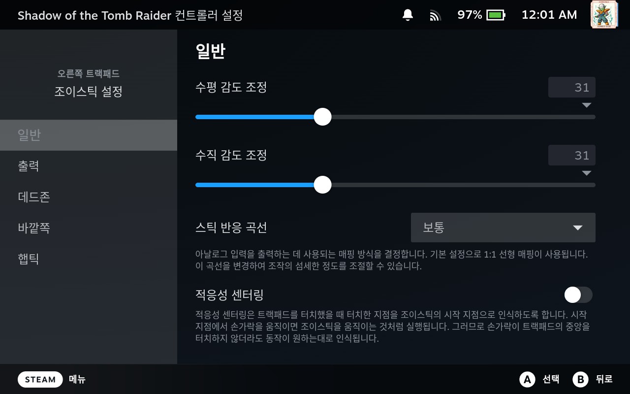Image resolution: width=630 pixels, height=394 pixels.
Task: Click the A button select glyph
Action: tap(527, 379)
